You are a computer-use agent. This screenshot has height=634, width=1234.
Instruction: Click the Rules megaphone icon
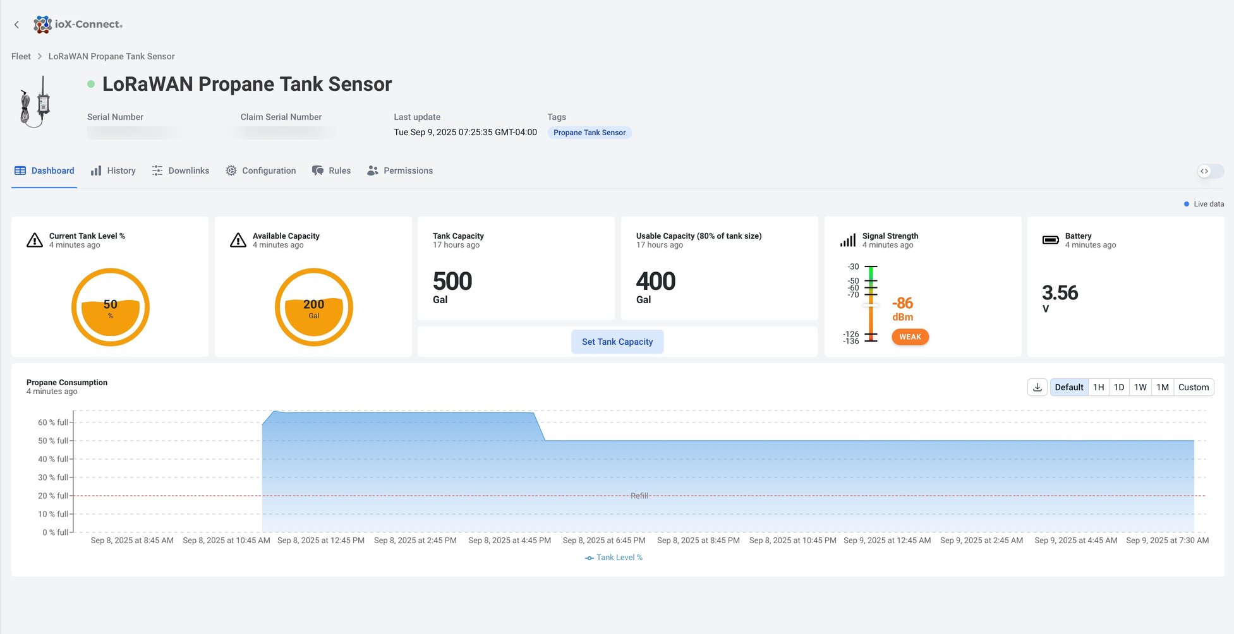pos(318,170)
